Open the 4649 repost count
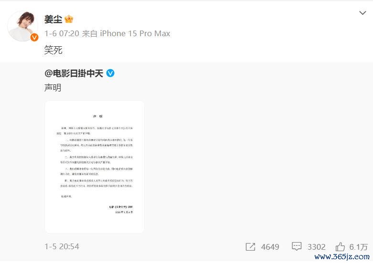Image resolution: width=373 pixels, height=264 pixels. [270, 247]
